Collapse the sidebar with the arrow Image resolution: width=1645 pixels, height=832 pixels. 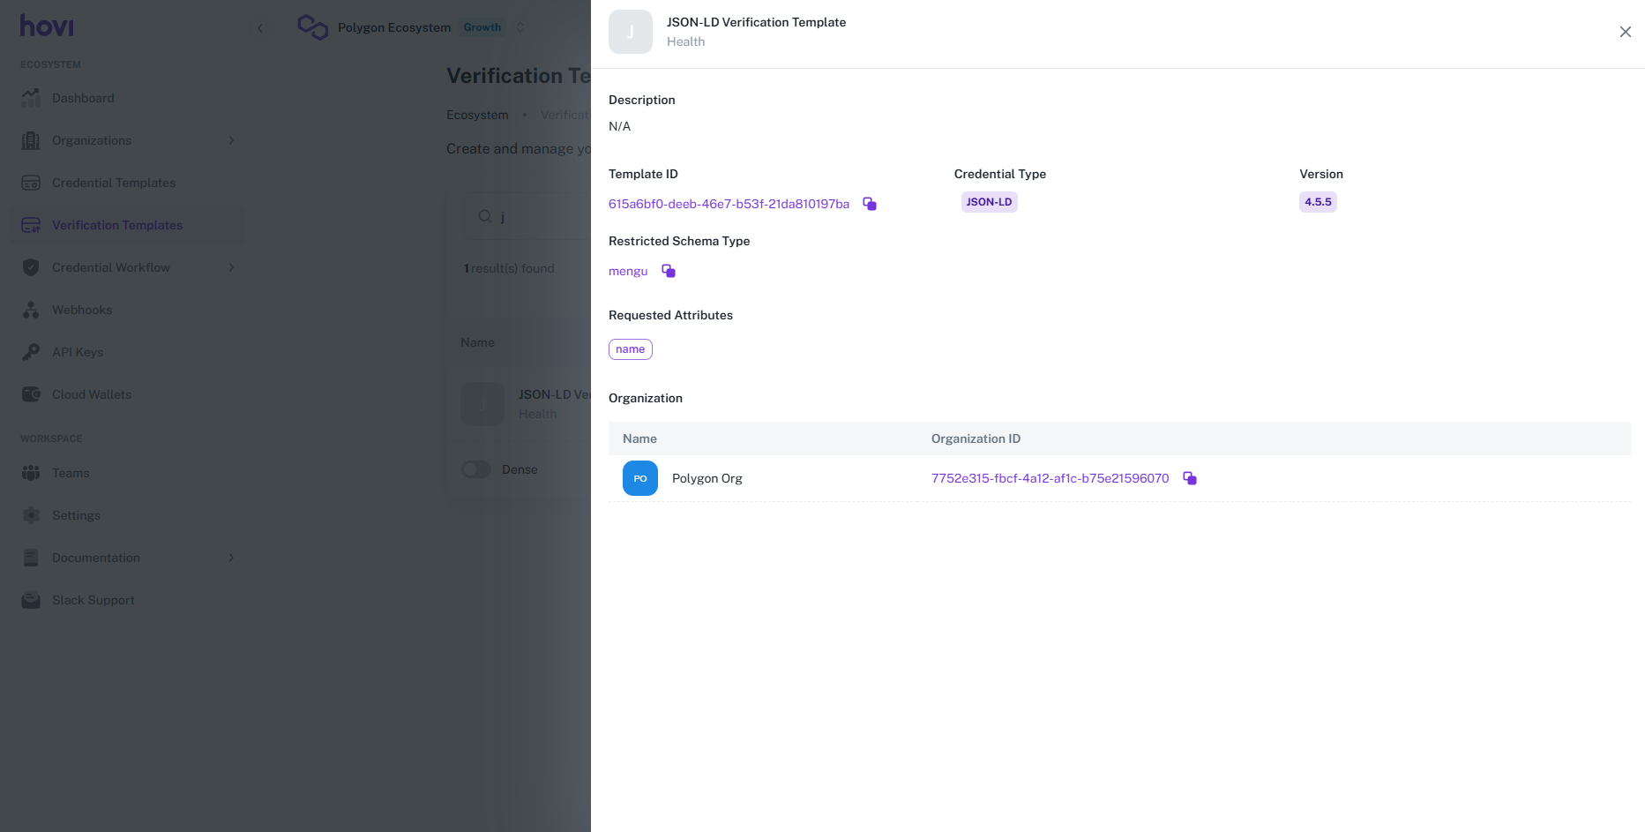coord(260,28)
